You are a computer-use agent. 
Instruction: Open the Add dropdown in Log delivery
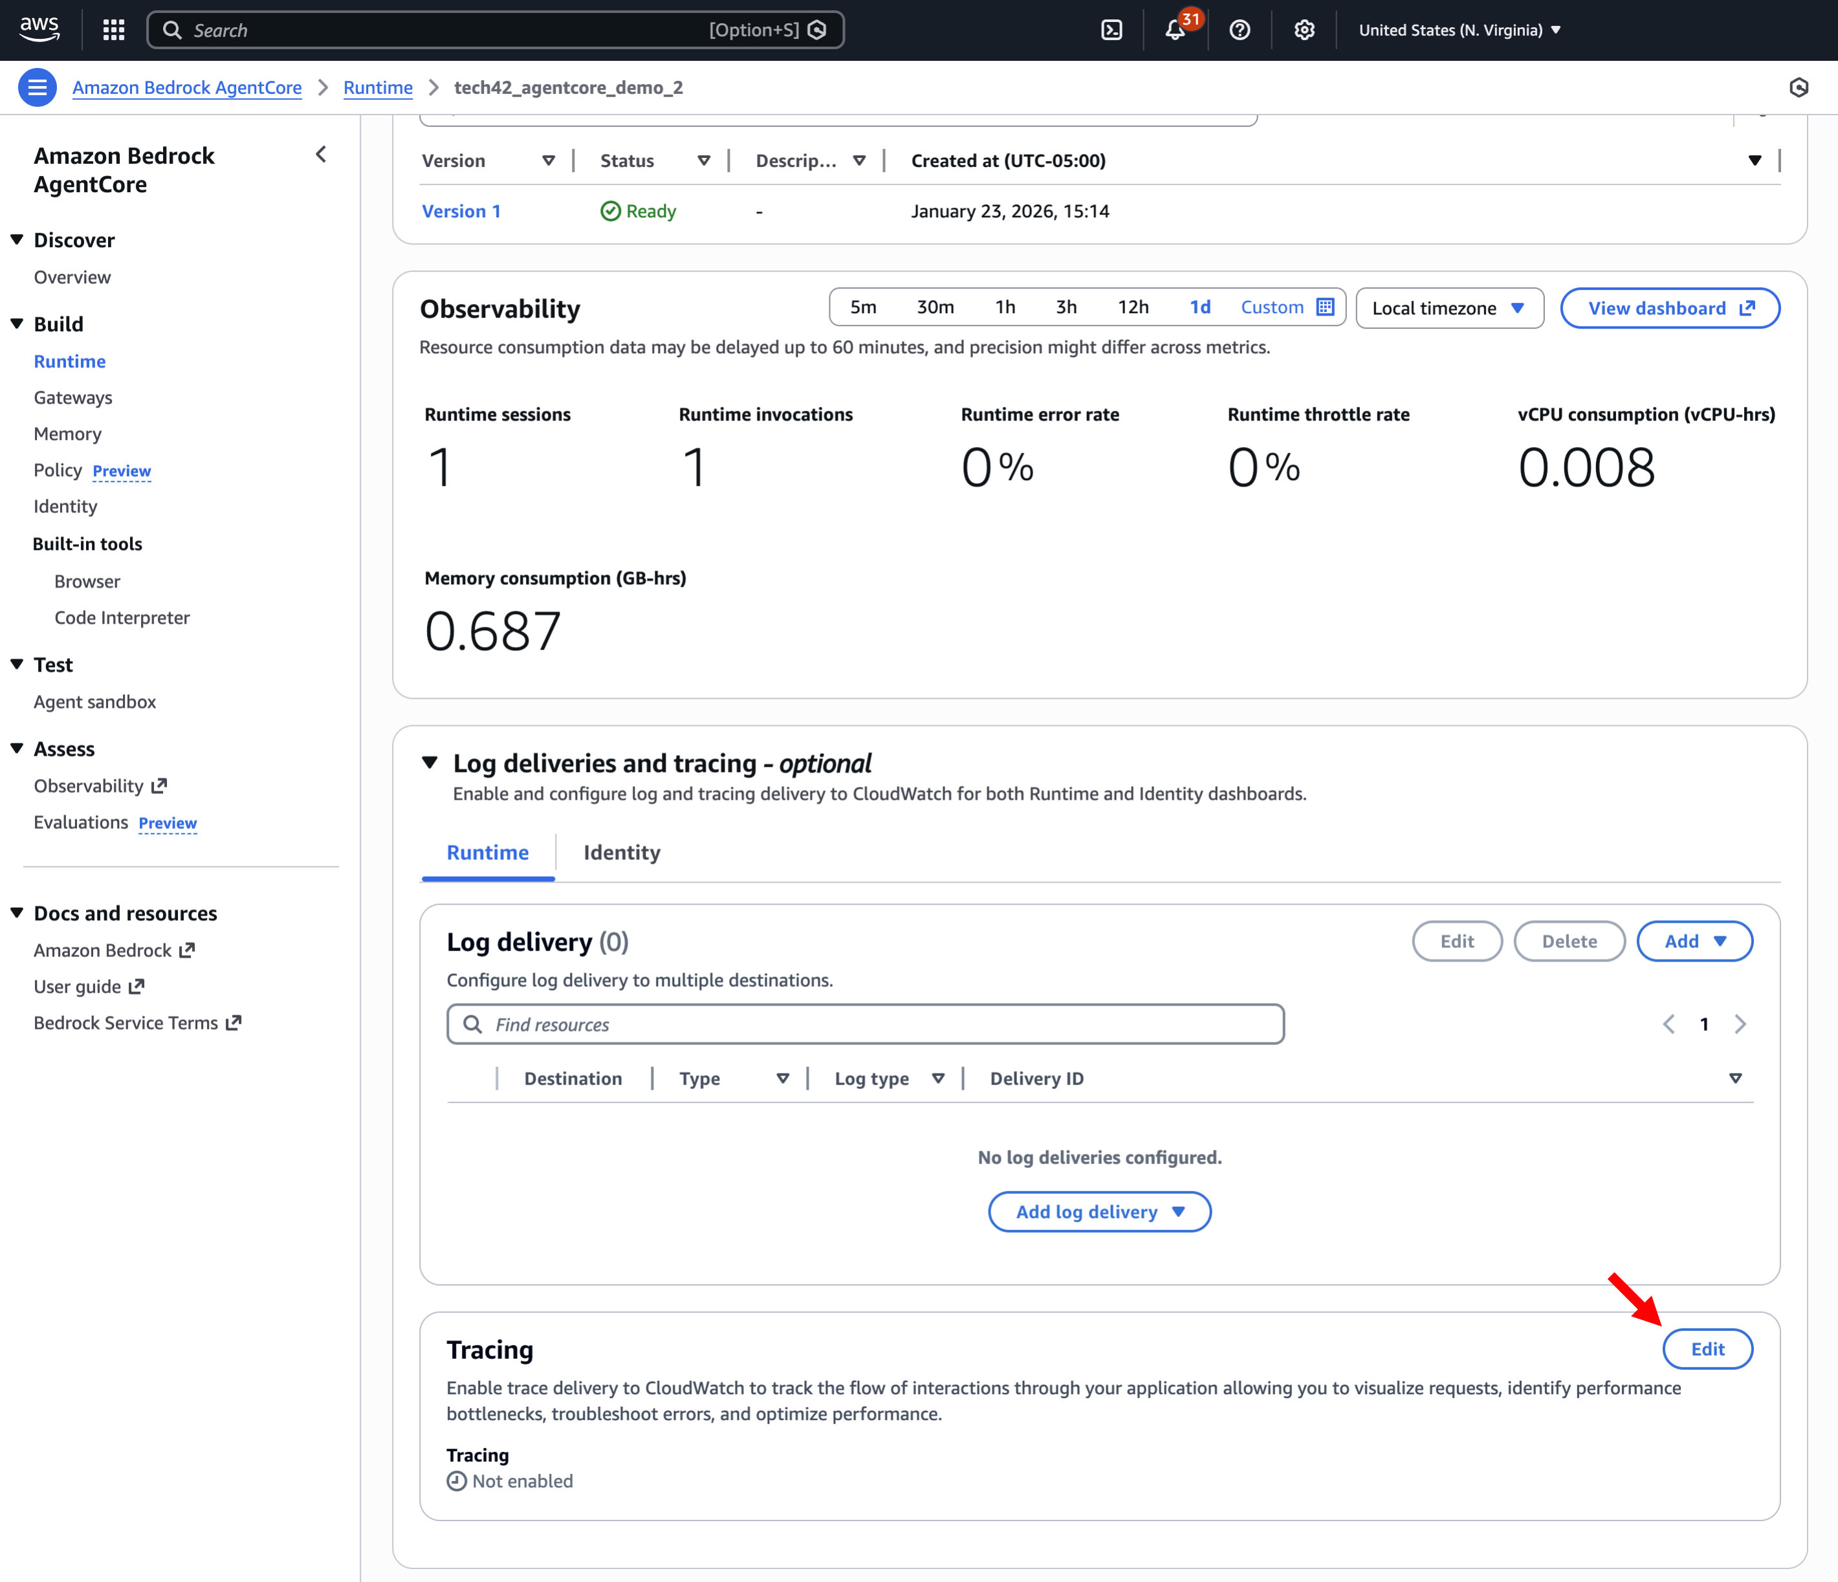click(x=1694, y=941)
